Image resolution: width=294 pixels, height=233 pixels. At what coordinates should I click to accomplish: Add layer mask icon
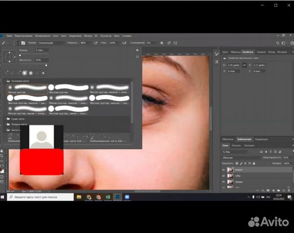[268, 191]
